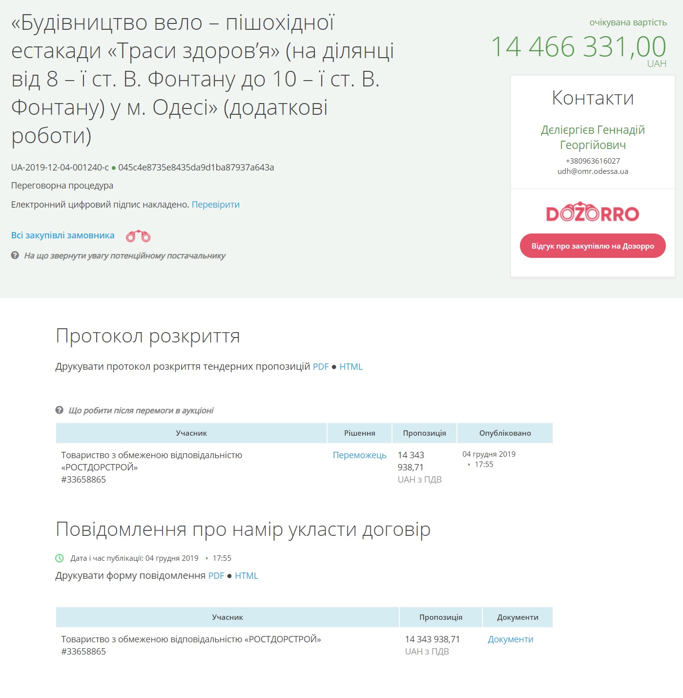Screen dimensions: 683x698
Task: Click the binoculars icon beside customer purchases
Action: (x=138, y=236)
